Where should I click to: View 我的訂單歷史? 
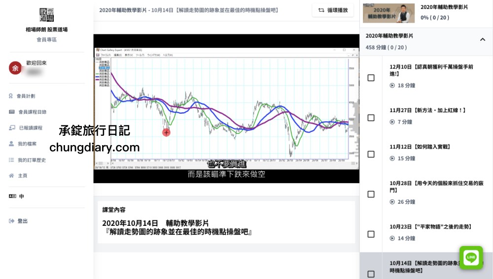(32, 160)
